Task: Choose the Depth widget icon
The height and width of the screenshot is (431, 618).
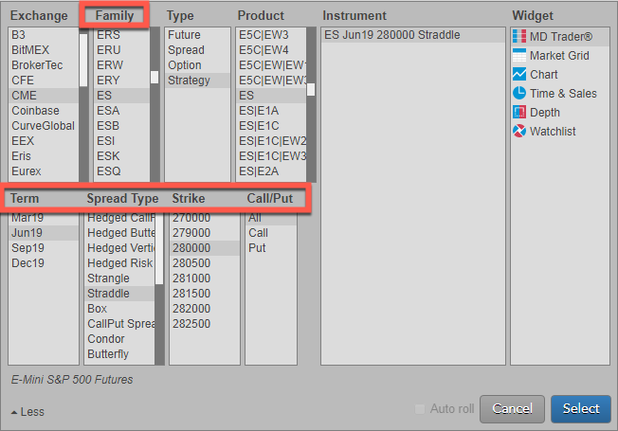Action: tap(519, 112)
